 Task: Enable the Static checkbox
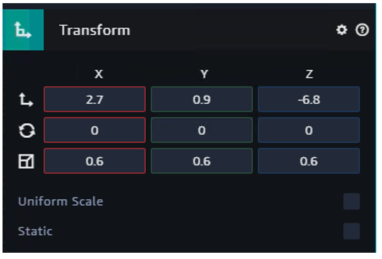pos(352,231)
